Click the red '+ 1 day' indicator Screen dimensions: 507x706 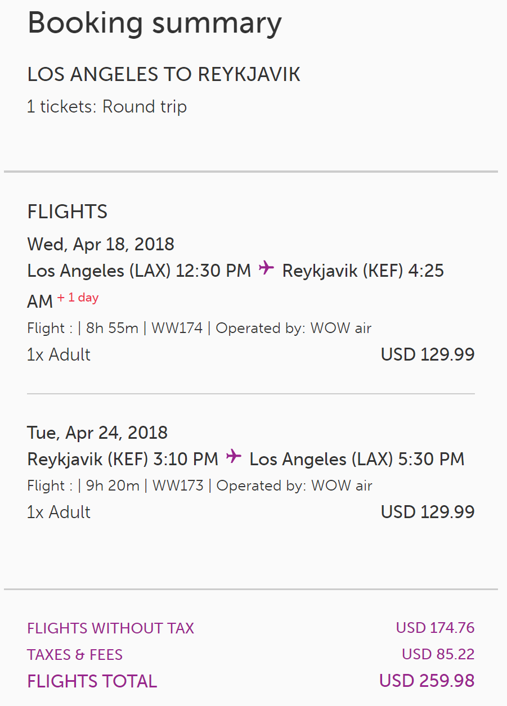click(x=78, y=298)
